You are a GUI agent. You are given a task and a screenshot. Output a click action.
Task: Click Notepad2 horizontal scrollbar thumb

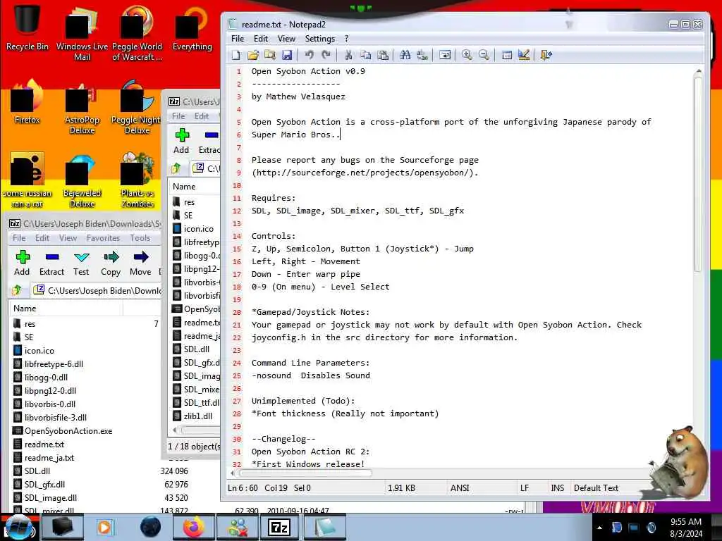(x=305, y=473)
